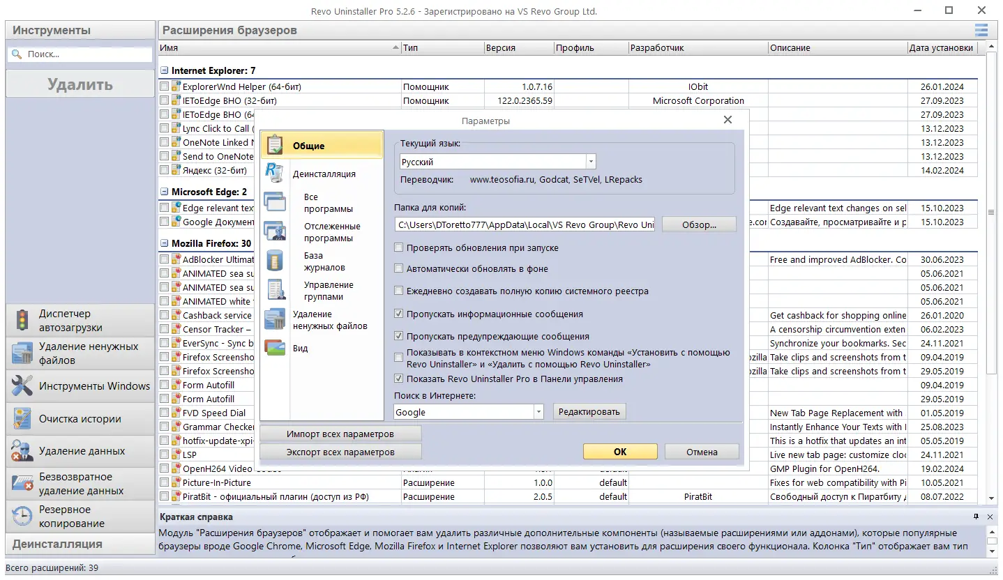Click the Безвозвратное удаление данных icon
Image resolution: width=1003 pixels, height=580 pixels.
22,483
